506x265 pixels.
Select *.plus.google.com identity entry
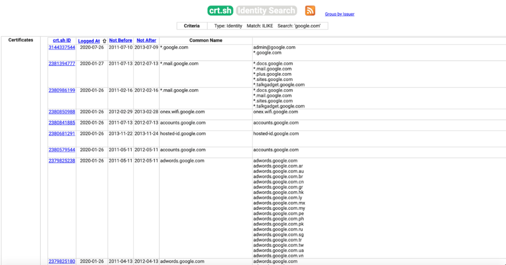(273, 74)
